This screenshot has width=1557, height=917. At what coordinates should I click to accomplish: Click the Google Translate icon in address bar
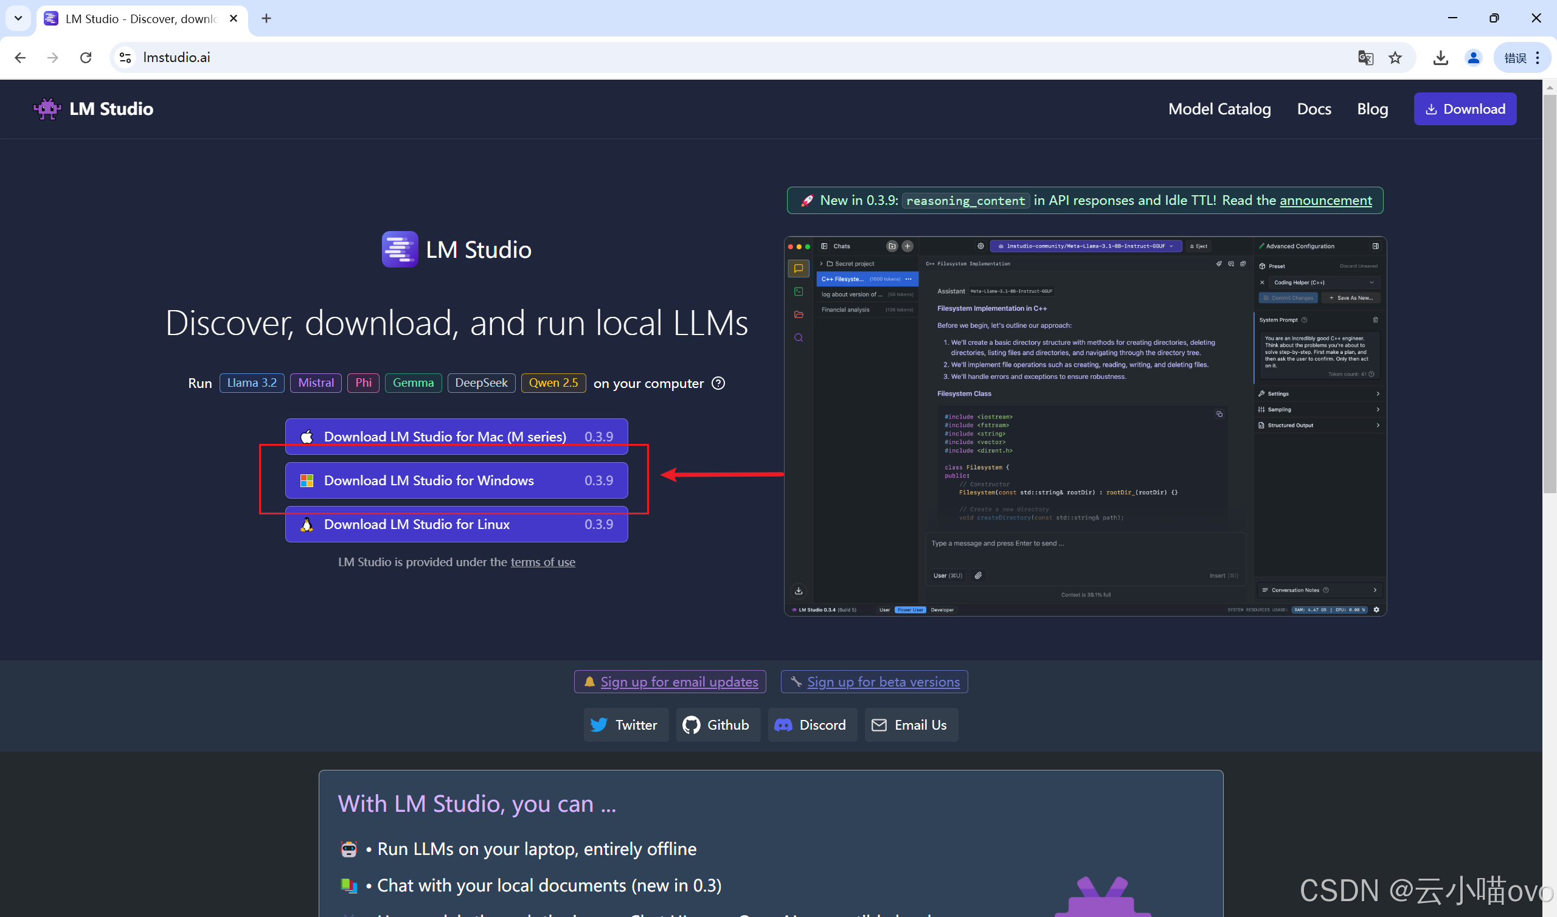[x=1365, y=58]
